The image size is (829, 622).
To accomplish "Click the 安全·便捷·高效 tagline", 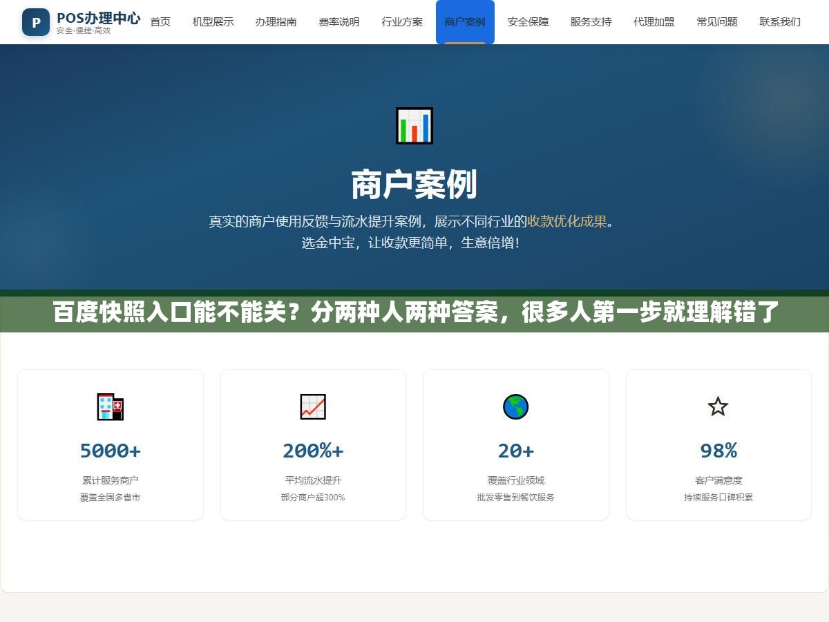I will point(84,31).
